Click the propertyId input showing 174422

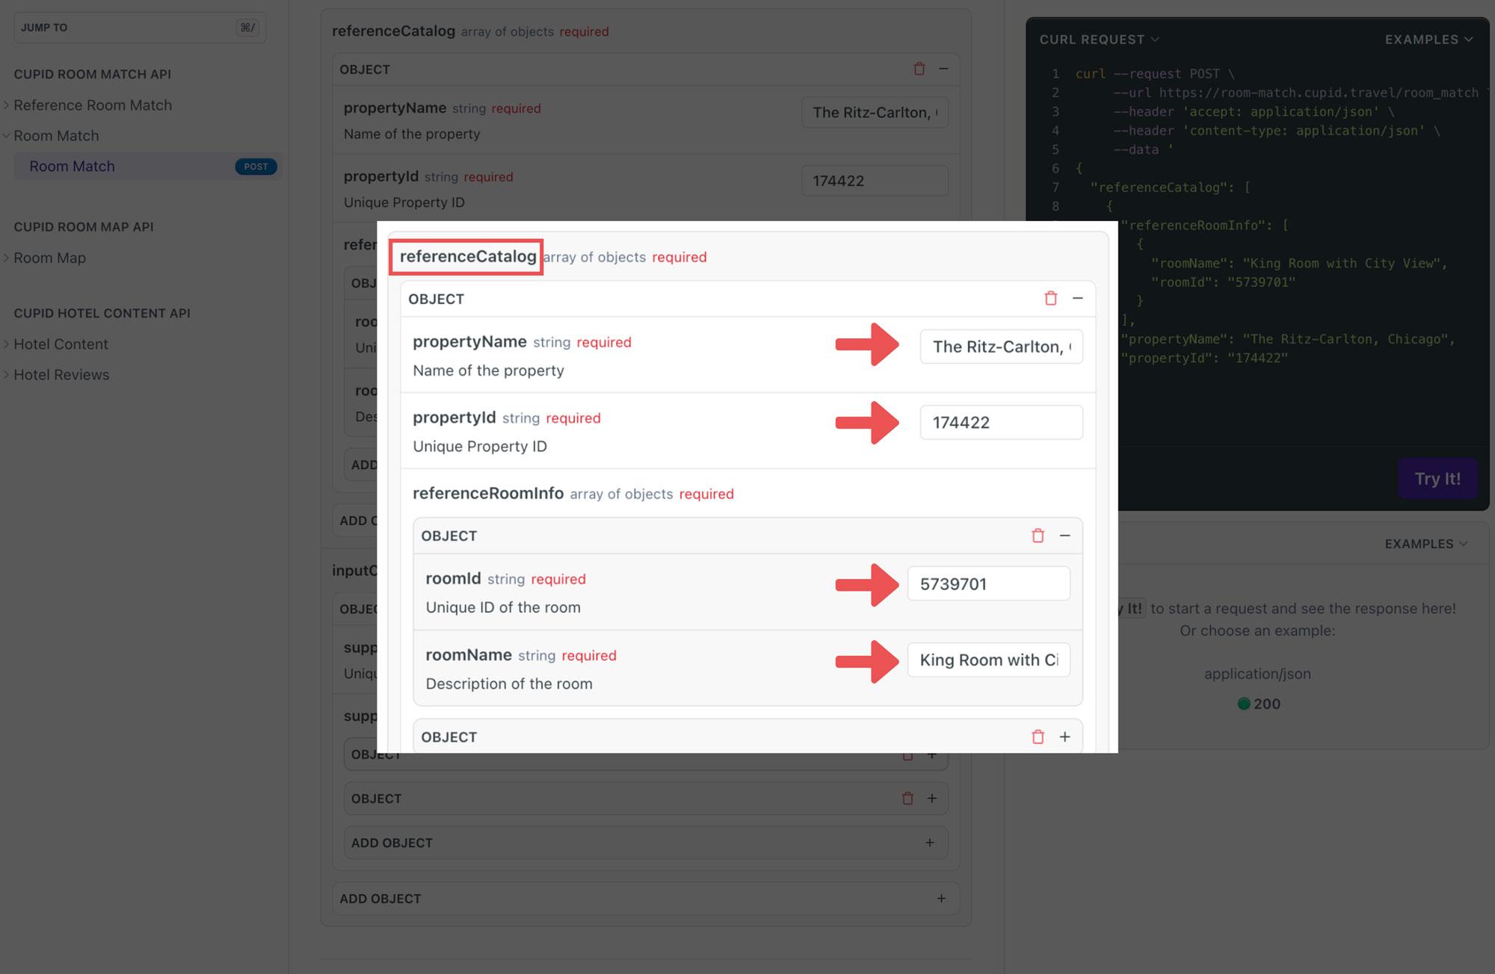click(1000, 423)
